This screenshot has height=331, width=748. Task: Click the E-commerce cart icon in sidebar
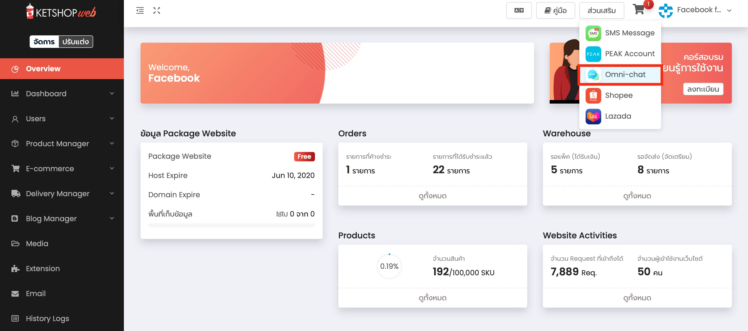15,168
